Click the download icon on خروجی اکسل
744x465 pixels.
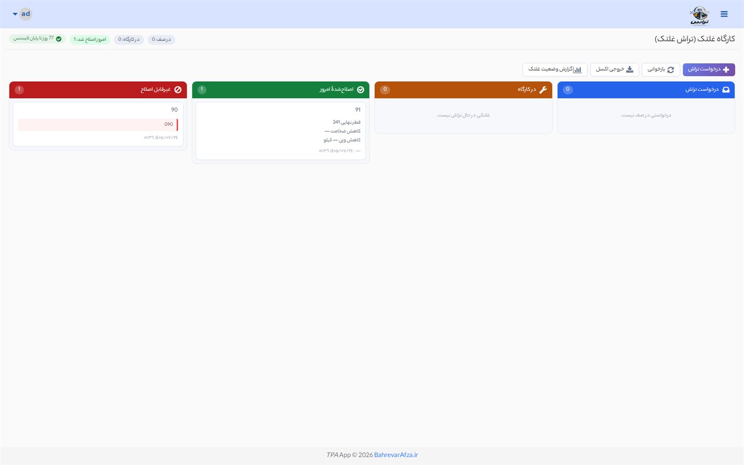tap(630, 70)
